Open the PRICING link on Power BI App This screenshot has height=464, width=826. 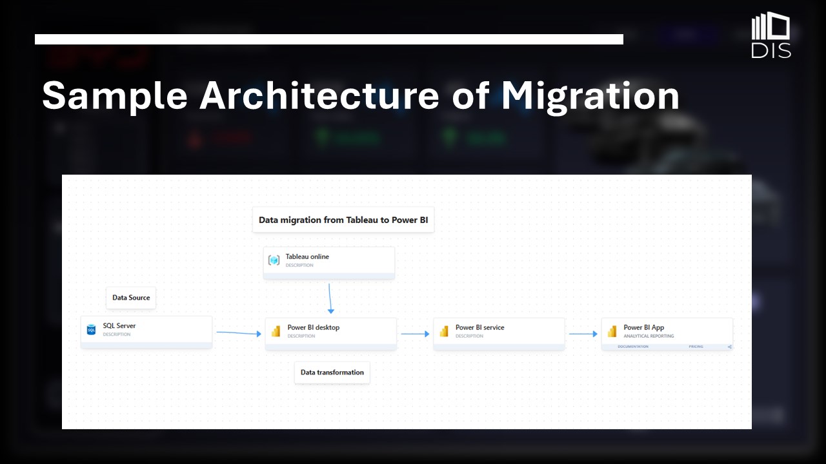click(696, 347)
